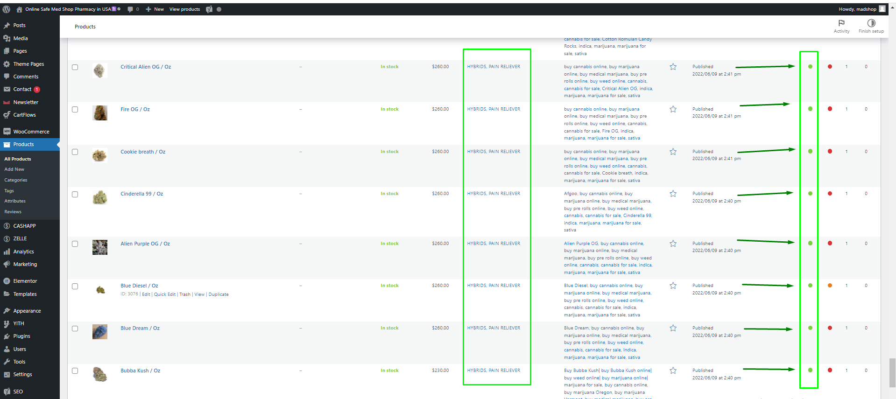
Task: Toggle featured star for Critical Alien OG
Action: (x=673, y=67)
